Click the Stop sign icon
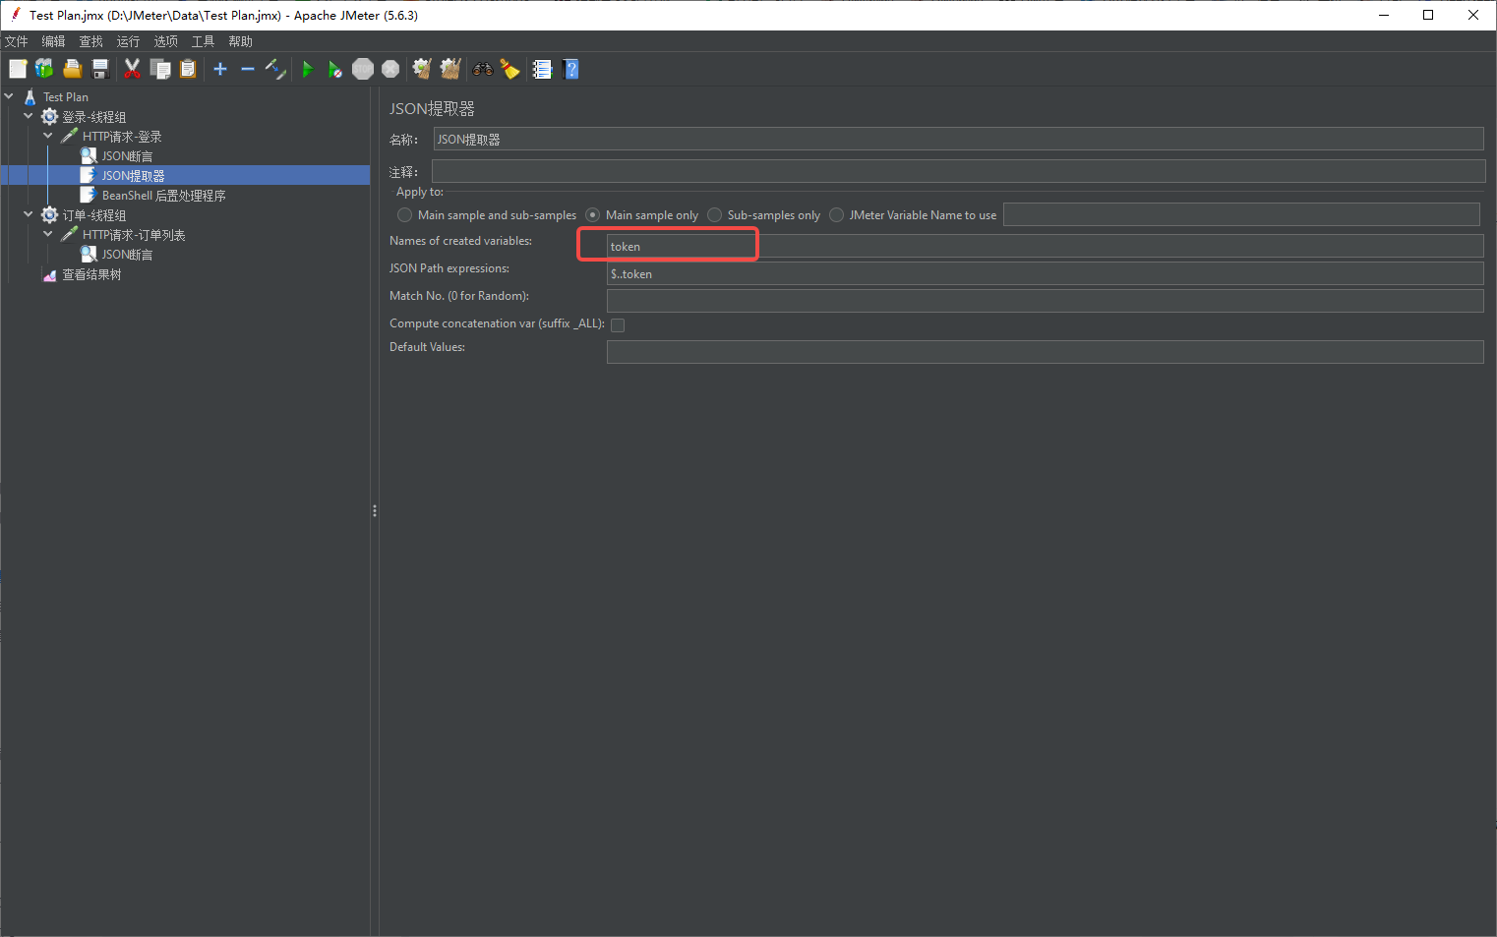Viewport: 1497px width, 937px height. click(x=363, y=69)
